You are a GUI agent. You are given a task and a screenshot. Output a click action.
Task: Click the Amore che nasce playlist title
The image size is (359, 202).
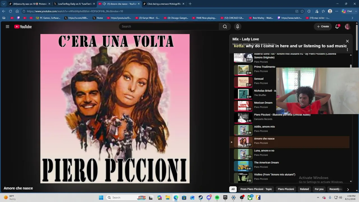click(264, 139)
